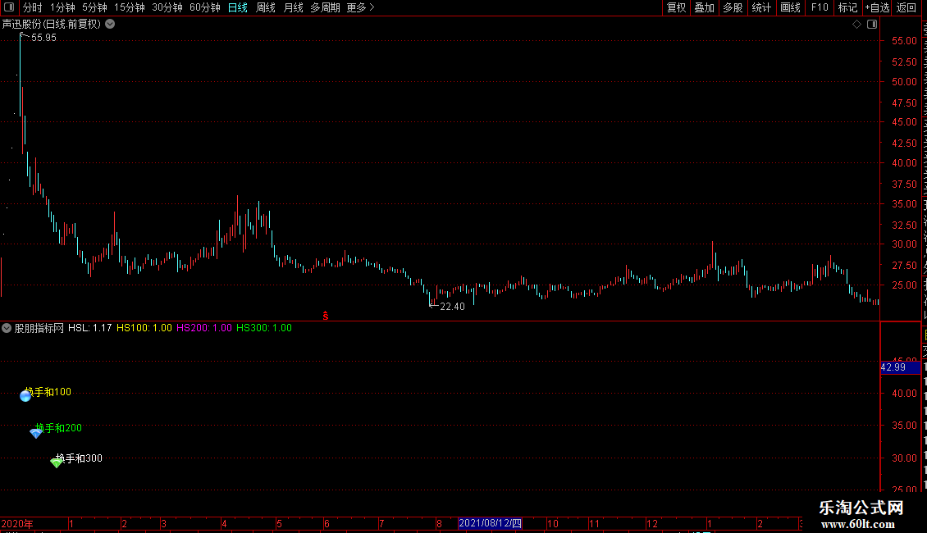Toggle the right side panel icon
This screenshot has width=927, height=533.
click(872, 25)
